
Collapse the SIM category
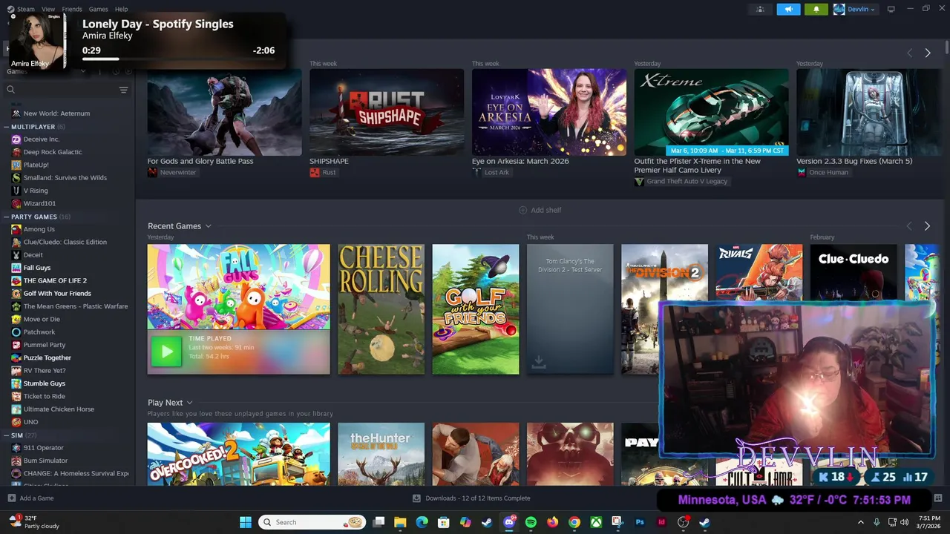tap(6, 435)
